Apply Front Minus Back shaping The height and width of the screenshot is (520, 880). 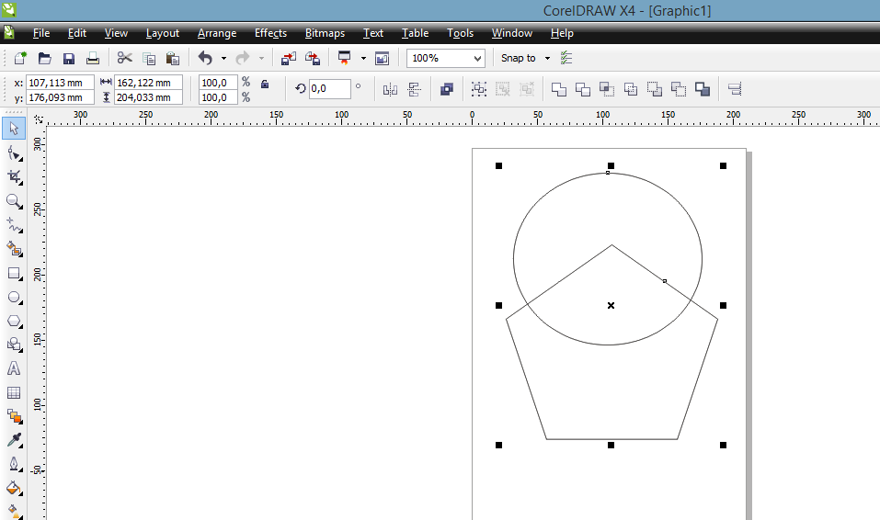click(655, 88)
